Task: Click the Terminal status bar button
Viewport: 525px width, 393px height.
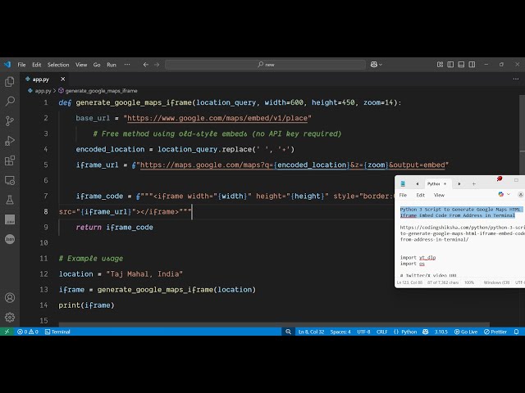Action: click(57, 332)
